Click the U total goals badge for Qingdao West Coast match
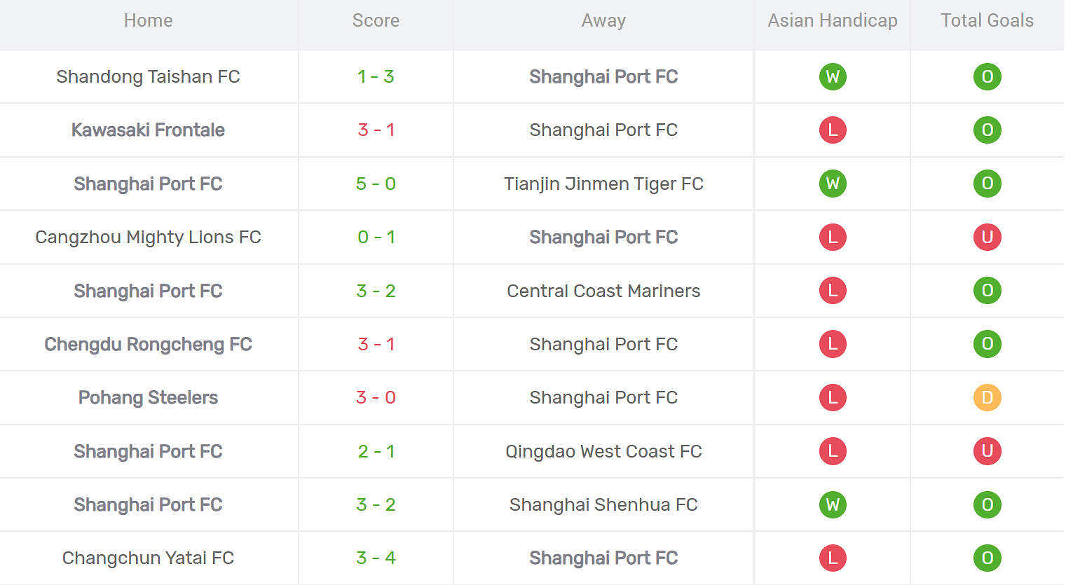 click(987, 451)
